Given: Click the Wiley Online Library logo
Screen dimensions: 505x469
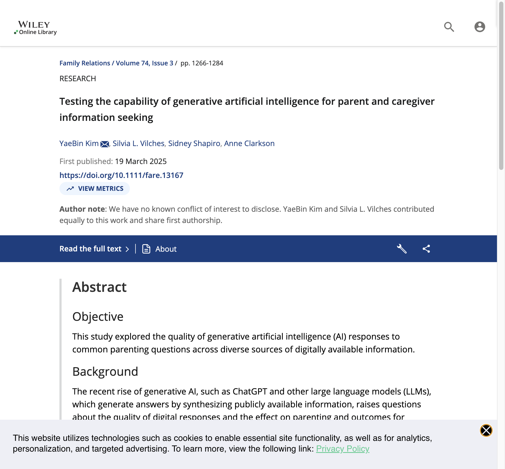Looking at the screenshot, I should pyautogui.click(x=35, y=28).
